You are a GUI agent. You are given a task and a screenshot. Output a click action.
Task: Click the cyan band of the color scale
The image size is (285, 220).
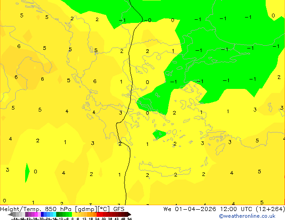pos(54,214)
